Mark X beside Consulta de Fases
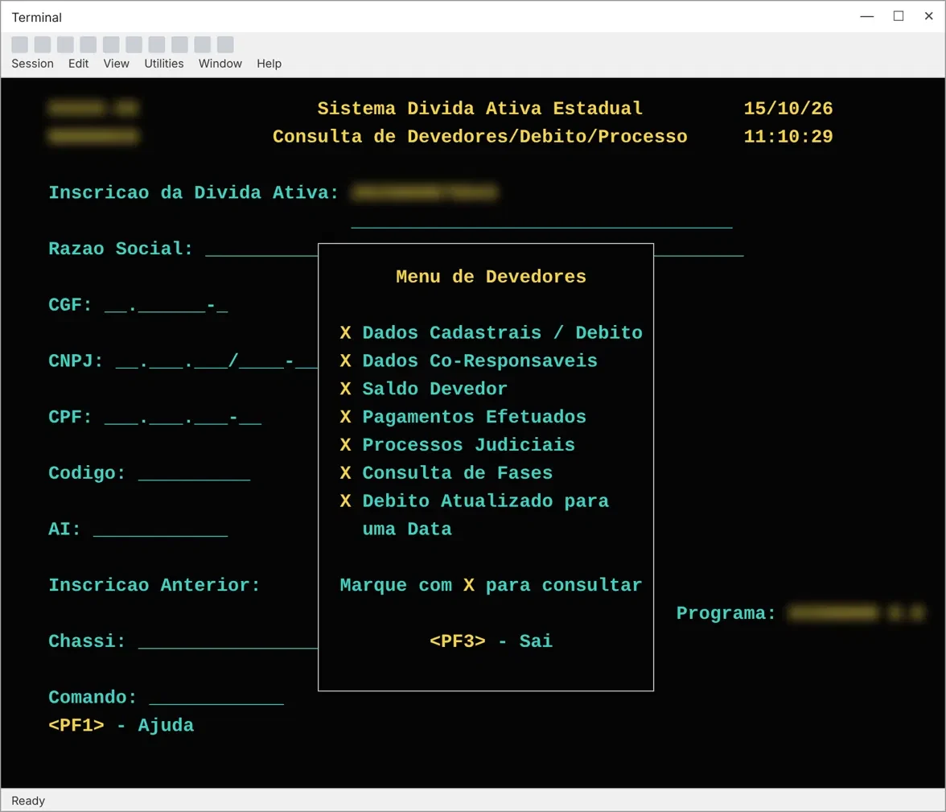The width and height of the screenshot is (946, 812). (346, 473)
